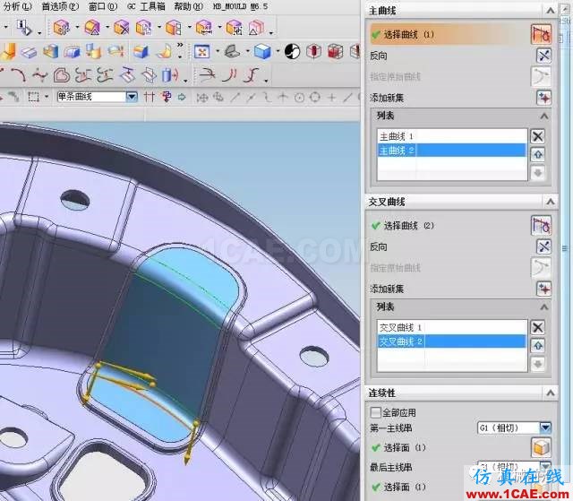
Task: Move 主曲线 2 up in list
Action: coord(537,154)
